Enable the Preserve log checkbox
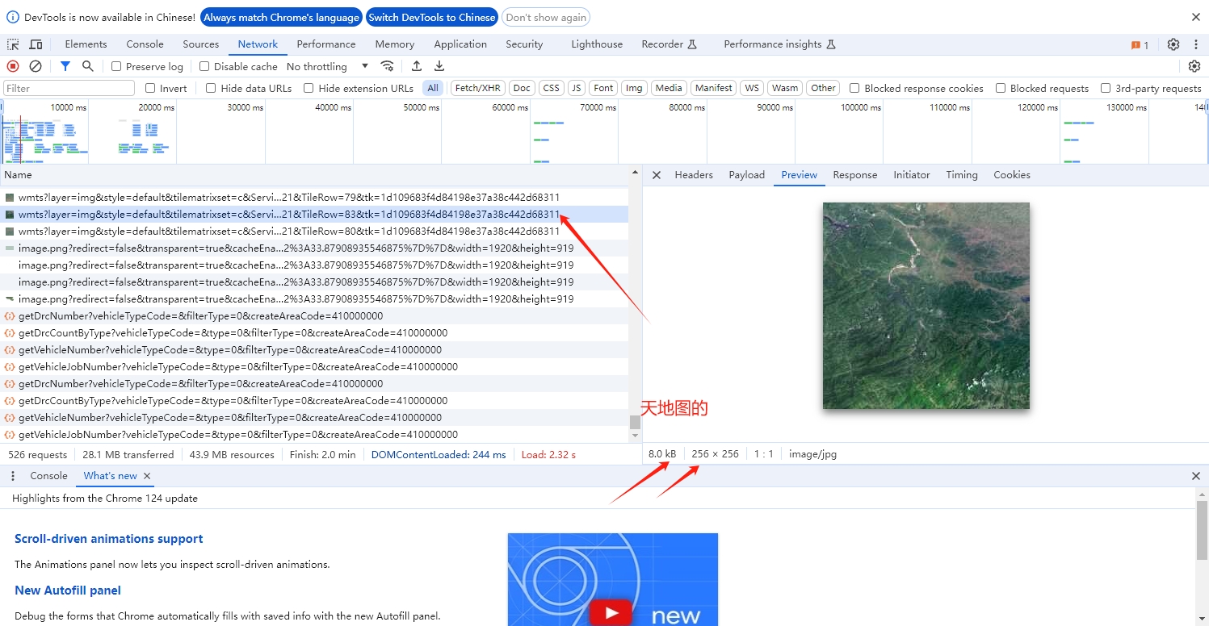Image resolution: width=1209 pixels, height=626 pixels. [x=116, y=66]
